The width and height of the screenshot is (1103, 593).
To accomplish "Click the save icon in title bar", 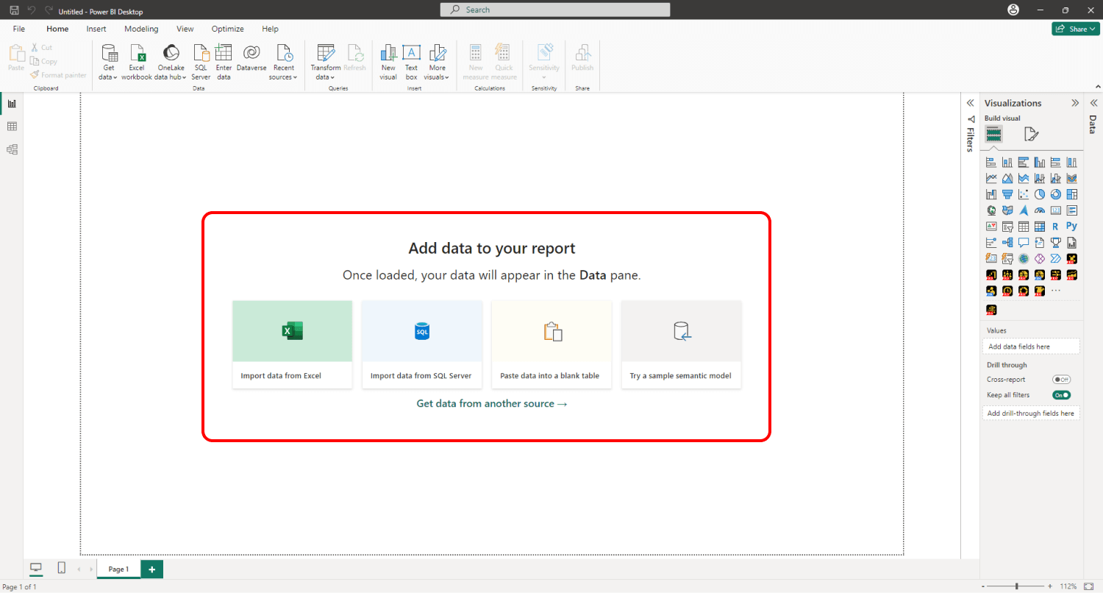I will coord(15,10).
